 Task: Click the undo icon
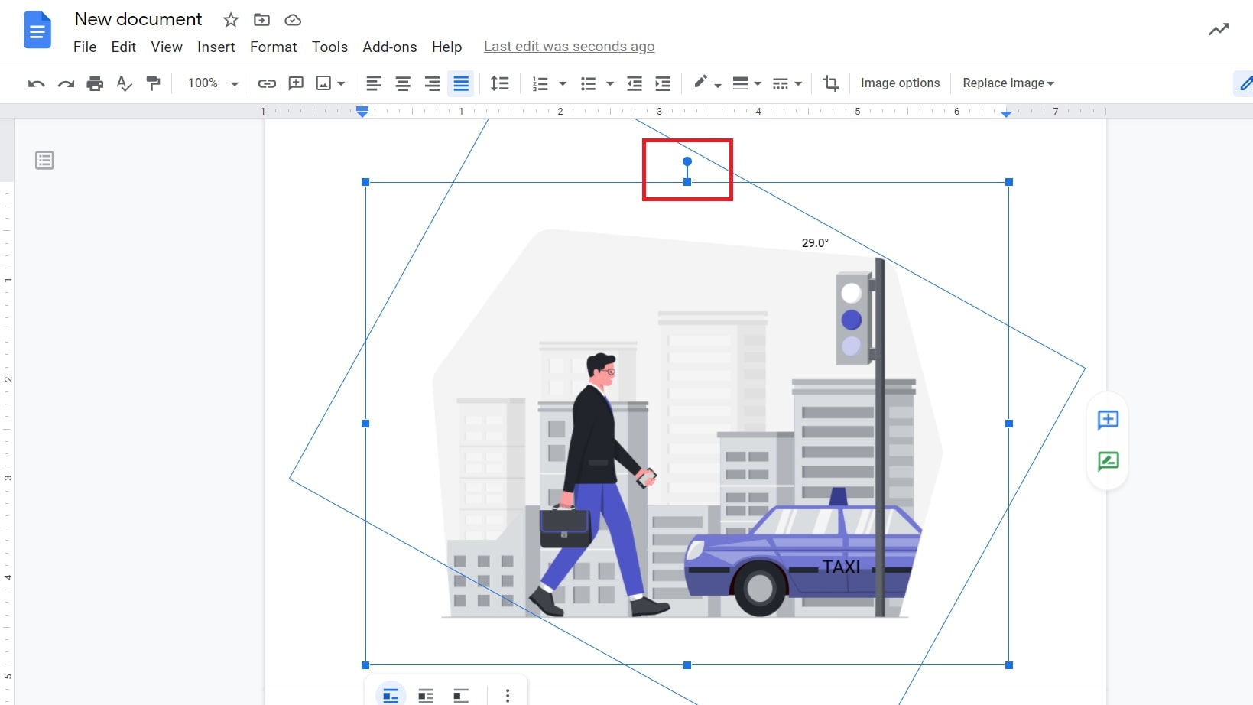[36, 83]
